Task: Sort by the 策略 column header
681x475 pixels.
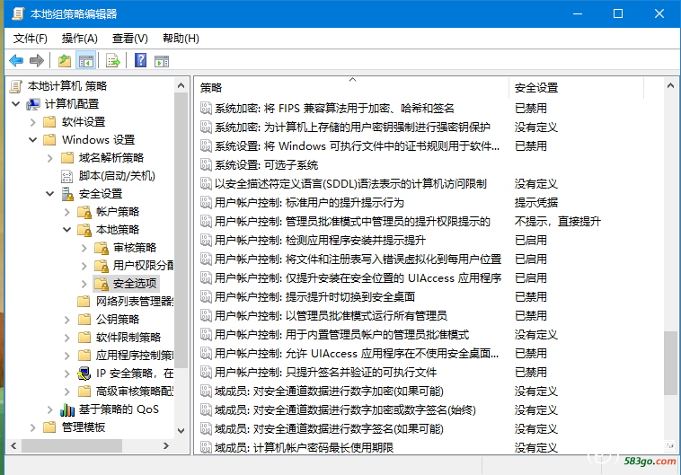Action: (x=352, y=88)
